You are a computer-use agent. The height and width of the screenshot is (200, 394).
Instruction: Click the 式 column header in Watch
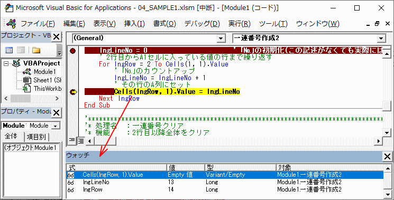click(116, 168)
